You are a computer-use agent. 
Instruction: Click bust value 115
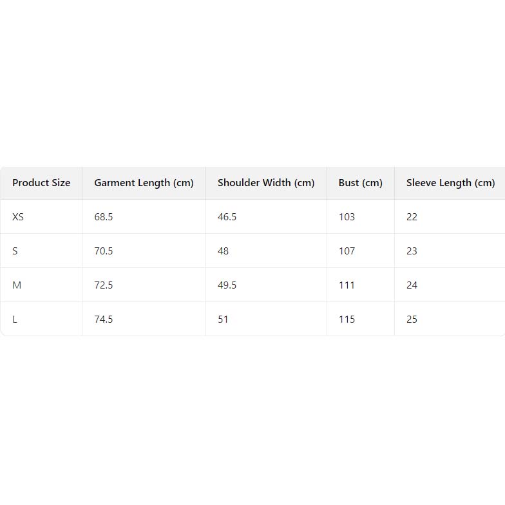tap(347, 319)
